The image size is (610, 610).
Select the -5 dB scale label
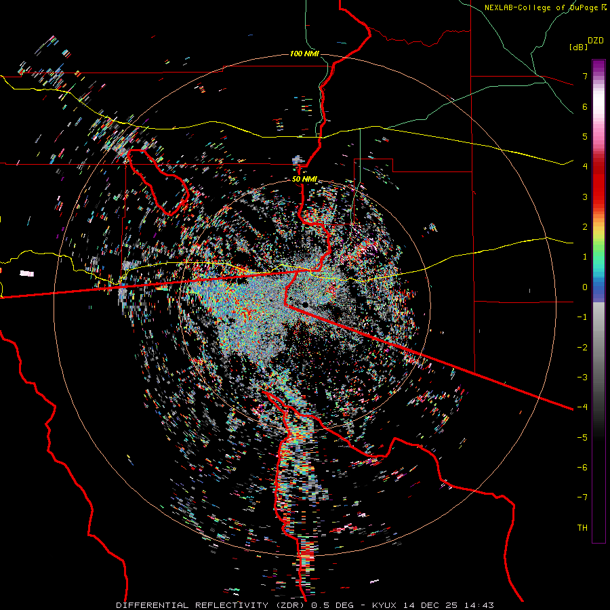point(582,438)
